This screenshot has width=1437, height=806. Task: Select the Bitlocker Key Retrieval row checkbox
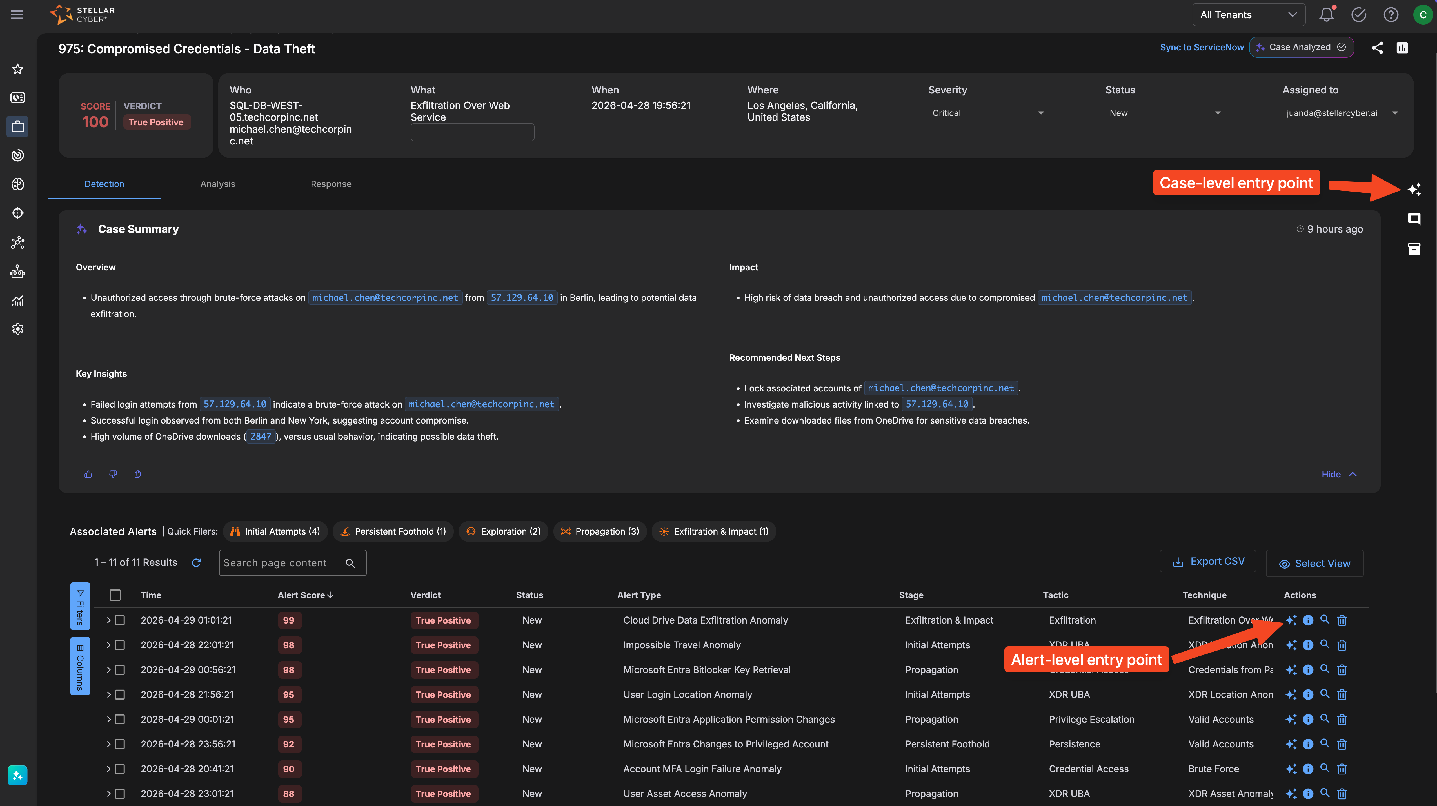(x=120, y=670)
